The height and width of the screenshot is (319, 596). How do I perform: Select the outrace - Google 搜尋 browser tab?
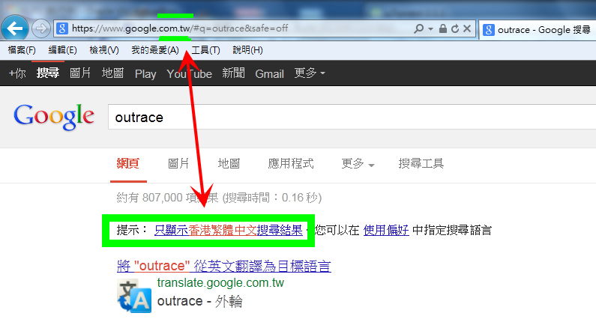538,29
